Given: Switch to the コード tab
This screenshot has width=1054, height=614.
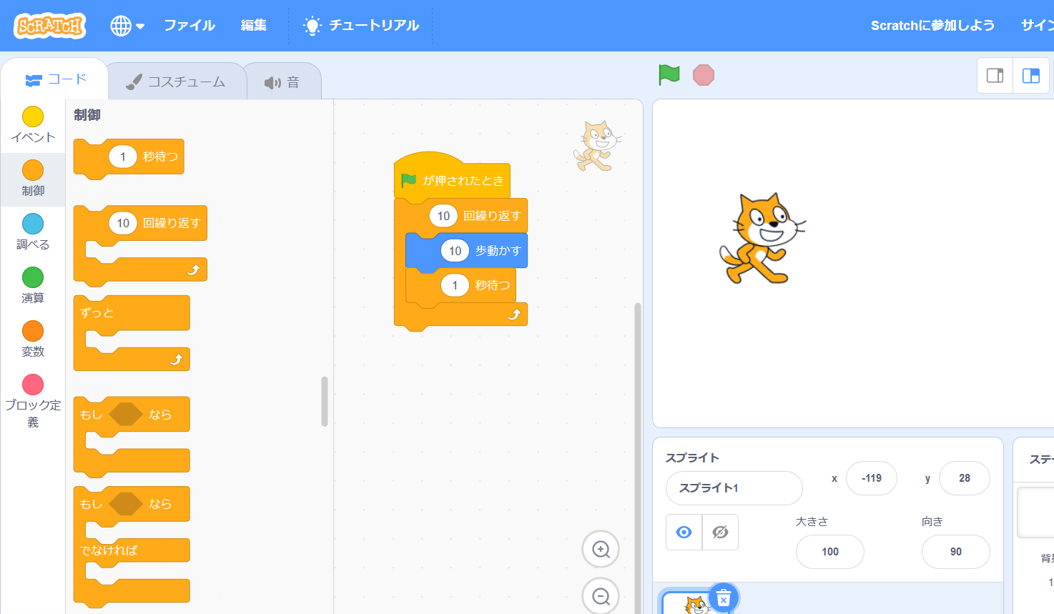Looking at the screenshot, I should tap(55, 79).
